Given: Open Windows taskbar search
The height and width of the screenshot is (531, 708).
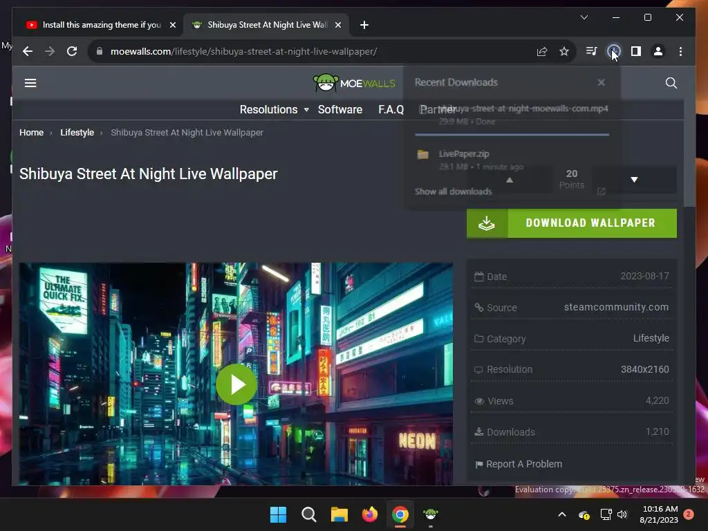Looking at the screenshot, I should [x=309, y=514].
